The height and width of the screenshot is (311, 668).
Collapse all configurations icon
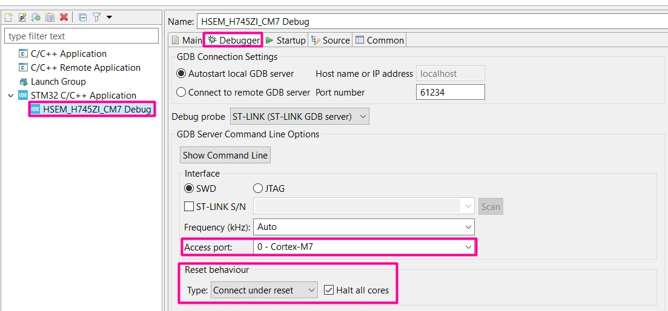tap(83, 18)
